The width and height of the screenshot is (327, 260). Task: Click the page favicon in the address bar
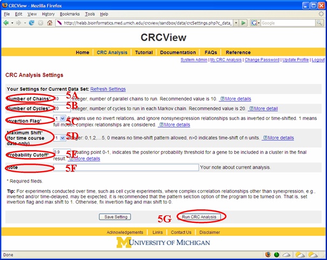[59, 23]
